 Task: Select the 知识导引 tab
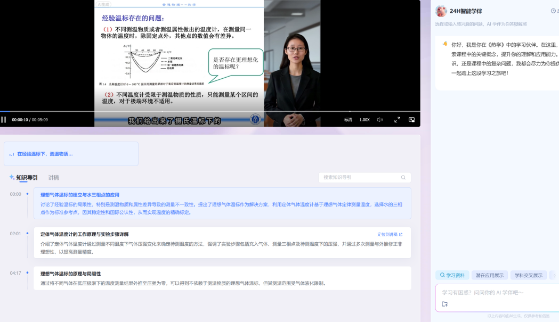coord(27,178)
